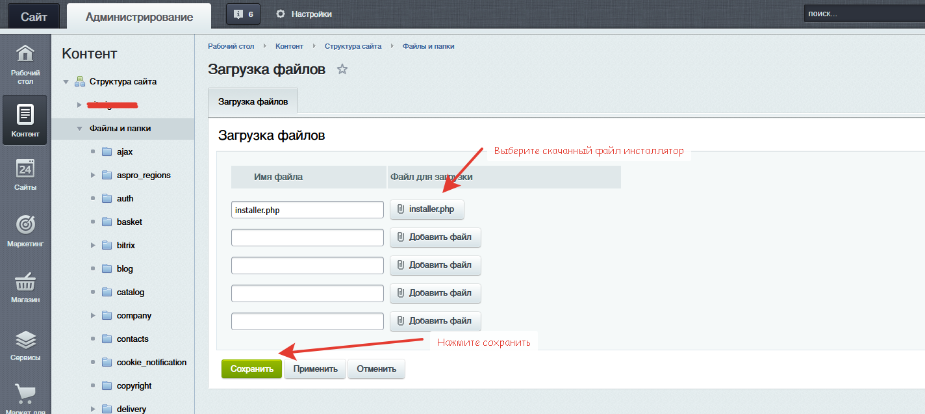Screen dimensions: 925x414
Task: Click Структура сайта breadcrumb link
Action: 353,46
